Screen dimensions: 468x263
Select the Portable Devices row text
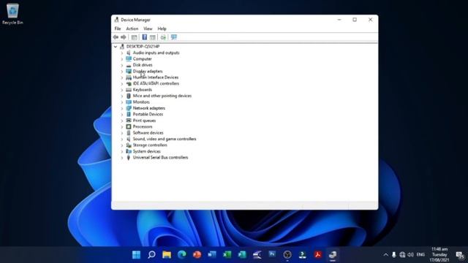148,114
